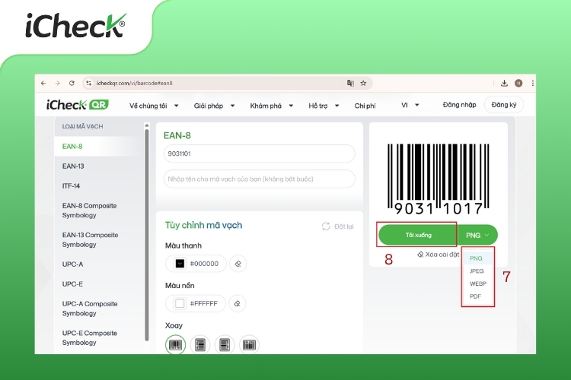Open the white background color swatch
571x380 pixels.
180,303
